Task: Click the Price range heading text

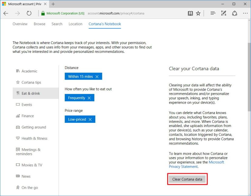Action: click(x=74, y=110)
